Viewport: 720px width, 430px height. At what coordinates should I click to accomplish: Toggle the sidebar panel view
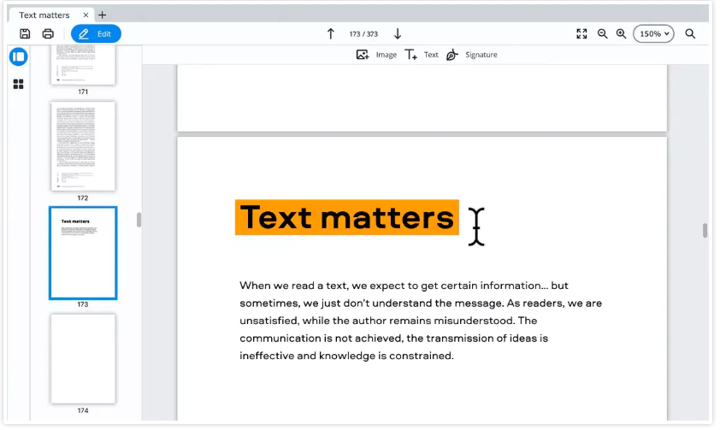(18, 57)
